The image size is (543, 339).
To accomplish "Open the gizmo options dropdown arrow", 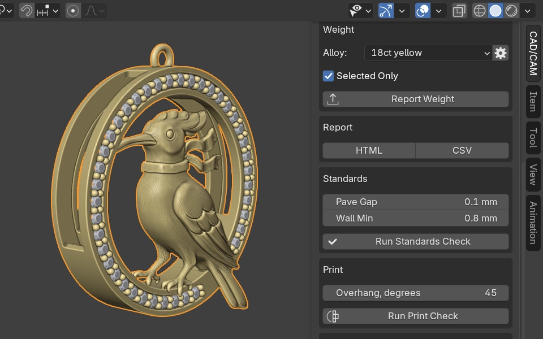I will coord(402,11).
